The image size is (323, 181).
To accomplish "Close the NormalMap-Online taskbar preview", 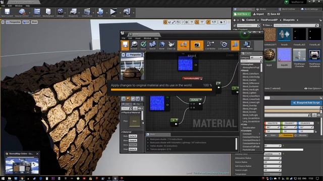I will [x=37, y=153].
